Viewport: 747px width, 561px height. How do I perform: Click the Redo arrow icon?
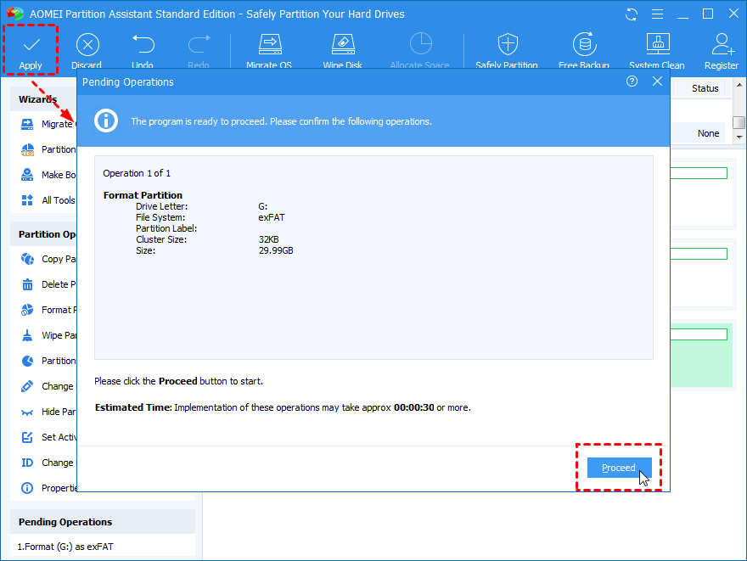point(199,44)
